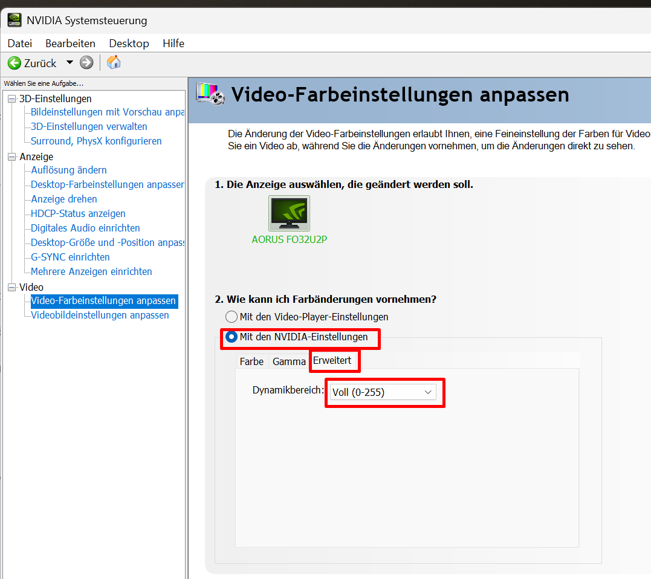Click the 3D-Einstellungen category label
651x579 pixels.
coord(56,99)
